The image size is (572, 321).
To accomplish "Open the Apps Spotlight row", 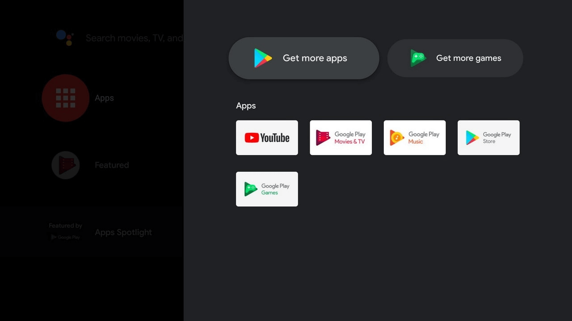I will point(123,232).
